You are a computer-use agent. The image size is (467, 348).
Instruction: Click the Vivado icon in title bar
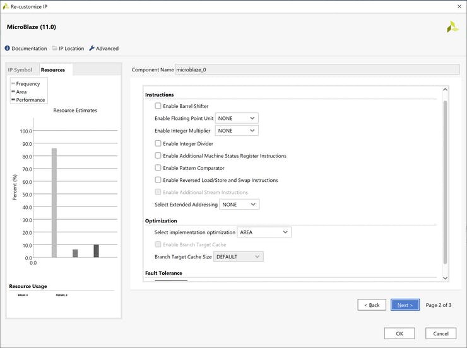6,6
